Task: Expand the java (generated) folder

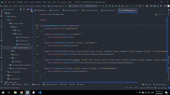Action: [x=6, y=72]
